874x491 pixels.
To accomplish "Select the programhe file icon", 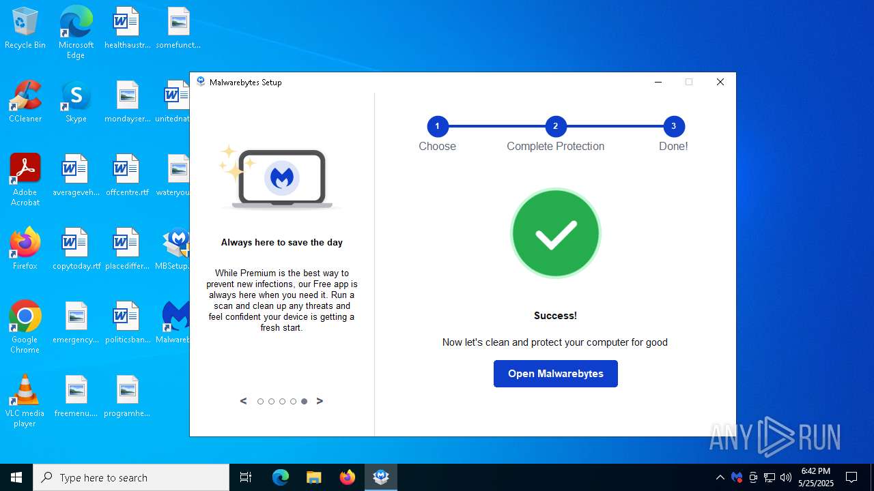I will [127, 397].
